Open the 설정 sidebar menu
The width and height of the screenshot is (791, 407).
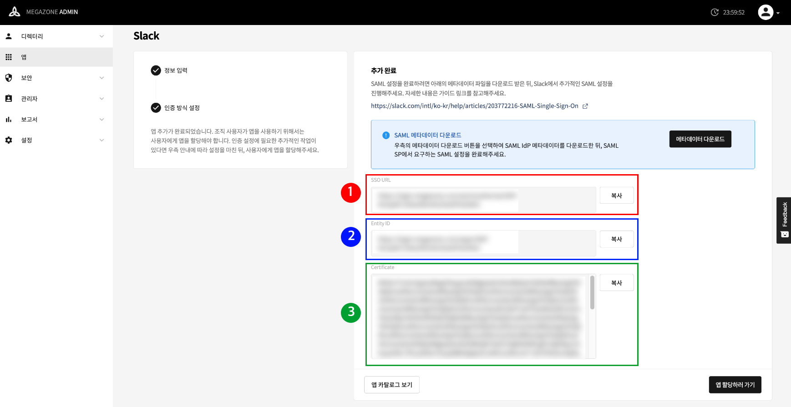click(x=56, y=140)
